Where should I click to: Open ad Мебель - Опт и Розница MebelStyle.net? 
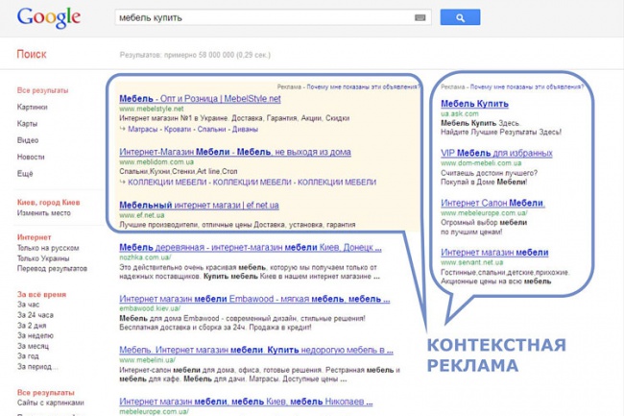pyautogui.click(x=200, y=99)
